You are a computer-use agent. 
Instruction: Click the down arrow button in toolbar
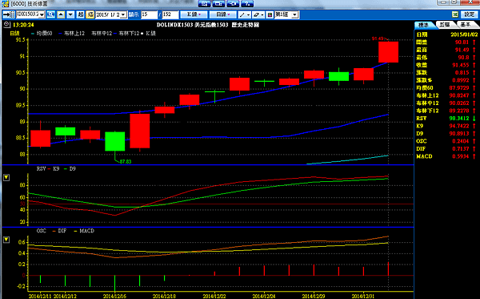coord(70,14)
